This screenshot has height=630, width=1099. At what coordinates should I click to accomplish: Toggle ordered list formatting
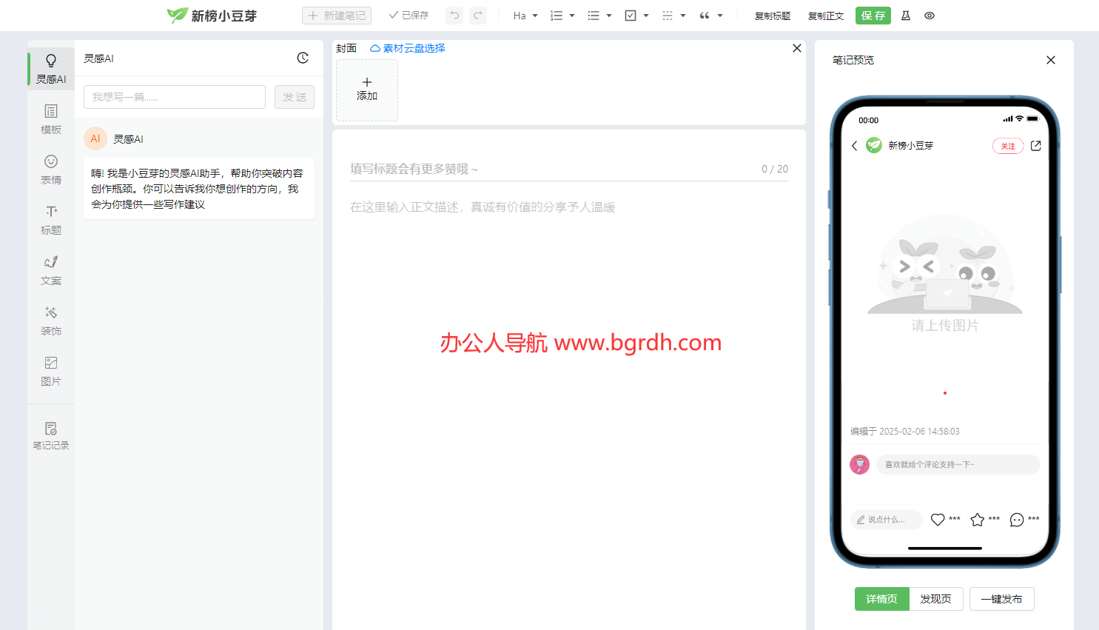pyautogui.click(x=558, y=15)
